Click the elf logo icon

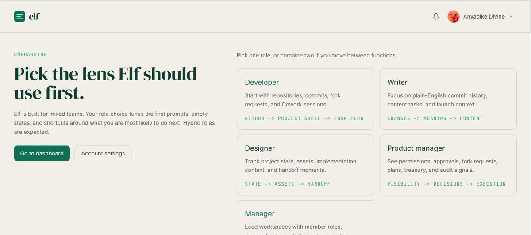tap(19, 17)
